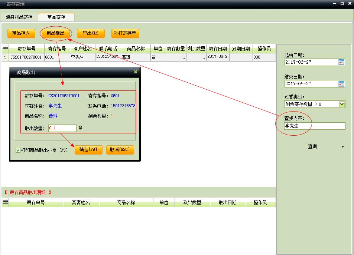
Task: Click upper table row-menu icon
Action: click(x=5, y=49)
